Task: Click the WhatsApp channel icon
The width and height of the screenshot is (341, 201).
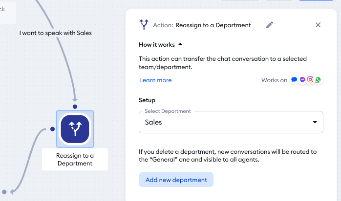Action: click(x=319, y=80)
